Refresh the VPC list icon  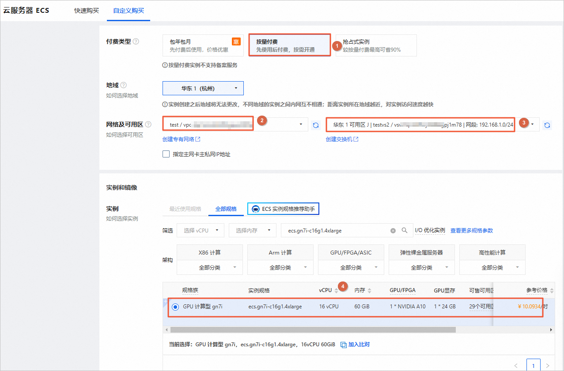316,125
